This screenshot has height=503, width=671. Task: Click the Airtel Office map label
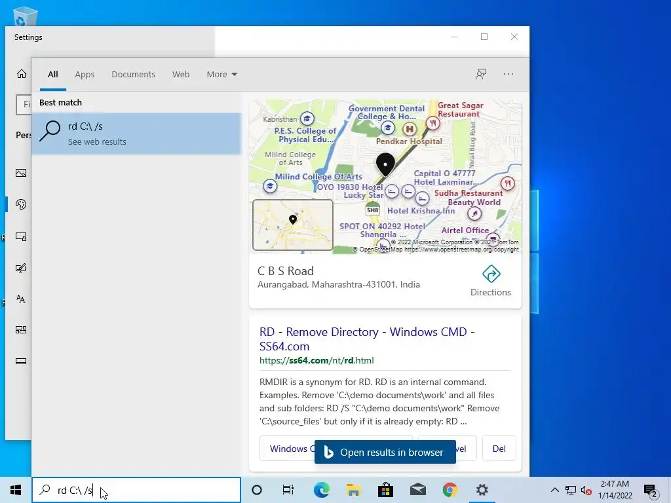465,230
